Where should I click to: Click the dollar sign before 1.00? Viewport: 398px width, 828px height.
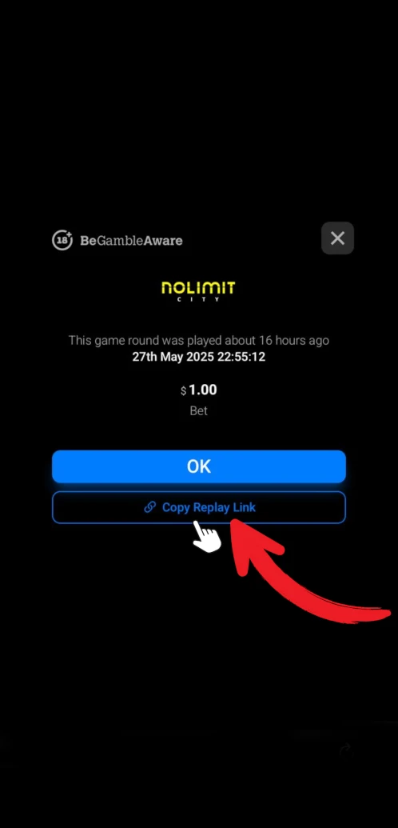coord(184,391)
